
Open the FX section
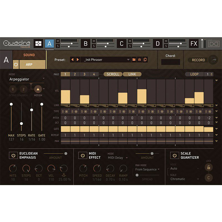(x=194, y=44)
